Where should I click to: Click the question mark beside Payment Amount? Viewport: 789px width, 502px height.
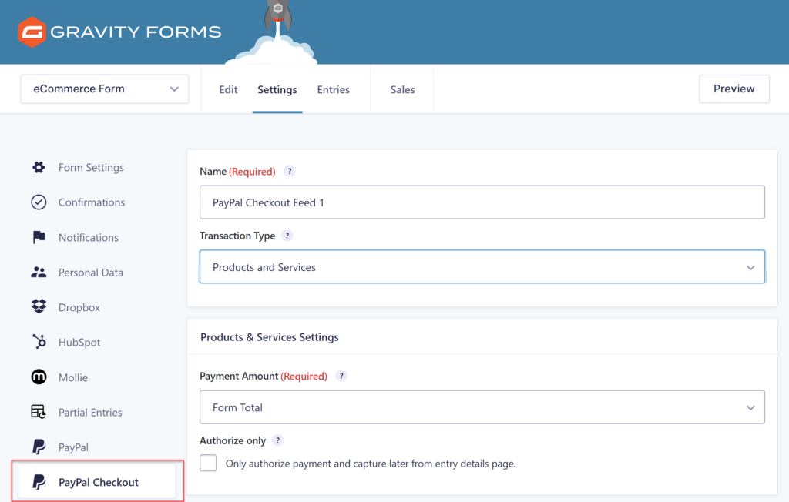[x=341, y=376]
